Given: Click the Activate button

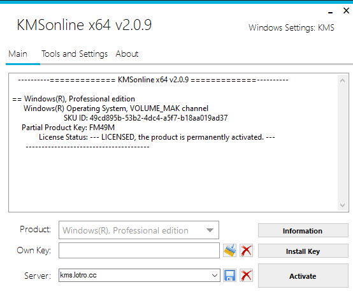Looking at the screenshot, I should [303, 276].
